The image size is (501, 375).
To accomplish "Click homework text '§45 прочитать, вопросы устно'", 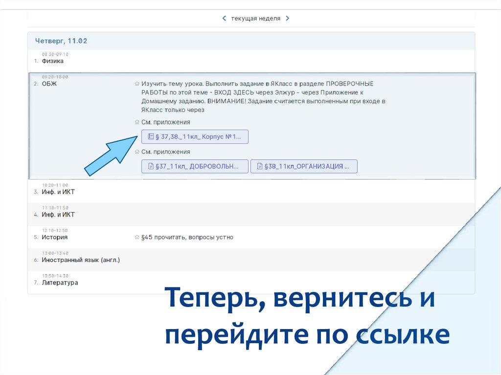I will tap(187, 237).
